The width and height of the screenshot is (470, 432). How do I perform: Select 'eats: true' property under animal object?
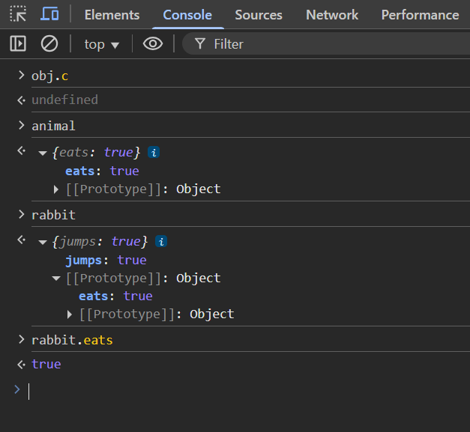click(102, 171)
